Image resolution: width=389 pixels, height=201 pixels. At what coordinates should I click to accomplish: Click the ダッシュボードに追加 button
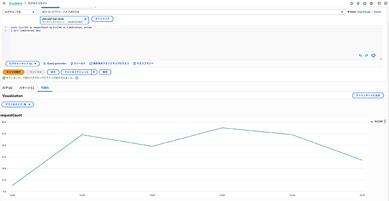[x=368, y=95]
